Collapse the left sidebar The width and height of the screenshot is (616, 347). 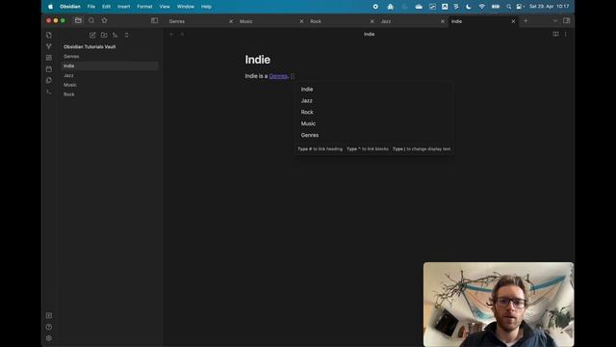pyautogui.click(x=154, y=20)
